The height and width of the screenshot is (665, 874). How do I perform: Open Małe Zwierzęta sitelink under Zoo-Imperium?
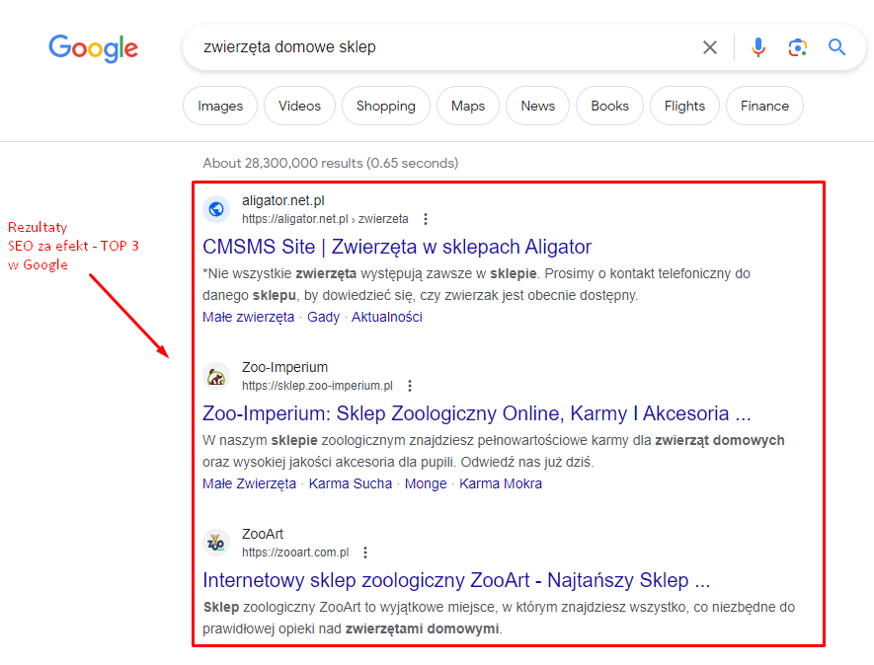pos(249,483)
